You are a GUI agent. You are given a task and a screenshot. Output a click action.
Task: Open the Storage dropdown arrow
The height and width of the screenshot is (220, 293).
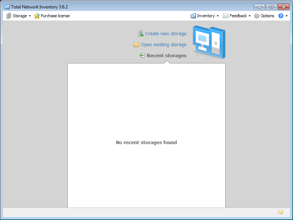click(30, 16)
